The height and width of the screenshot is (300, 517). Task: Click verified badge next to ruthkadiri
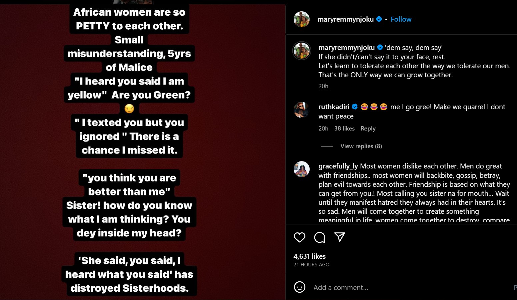[355, 107]
